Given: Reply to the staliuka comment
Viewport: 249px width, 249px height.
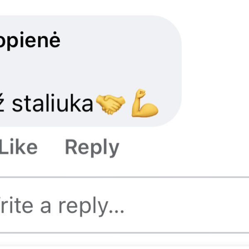Looking at the screenshot, I should coord(92,148).
